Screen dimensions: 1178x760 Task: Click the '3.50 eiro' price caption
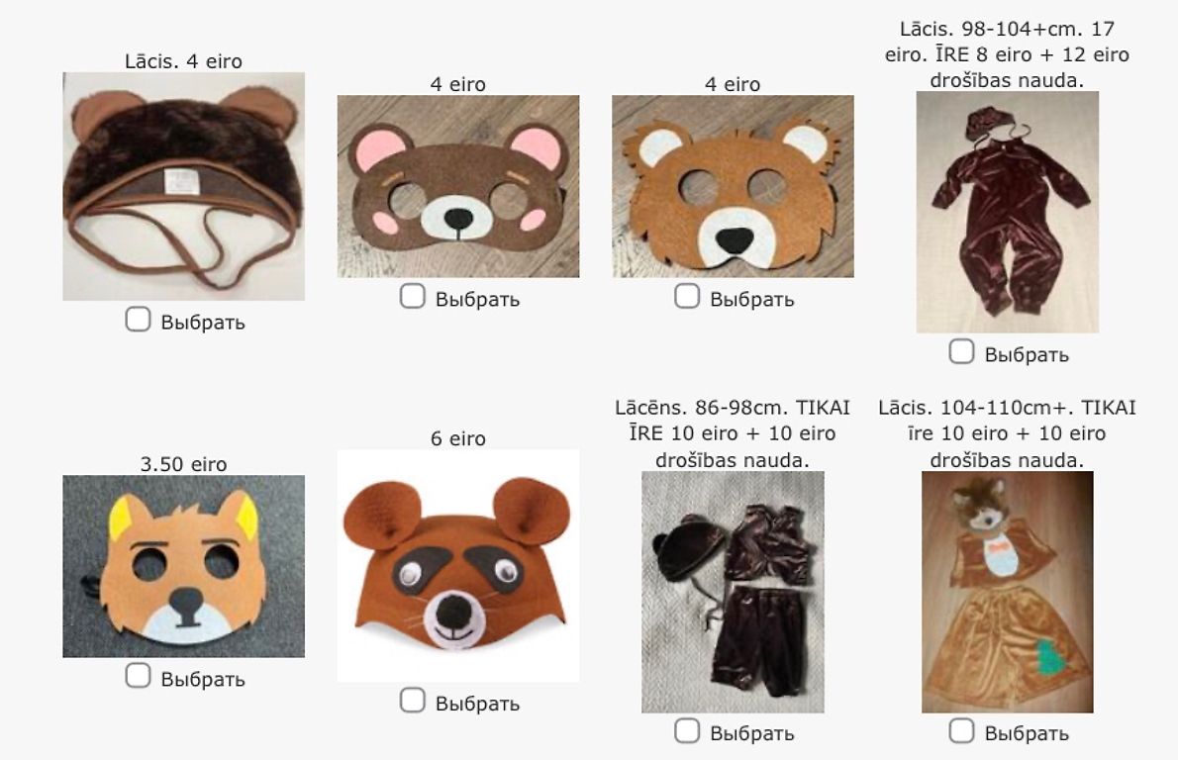[x=184, y=464]
